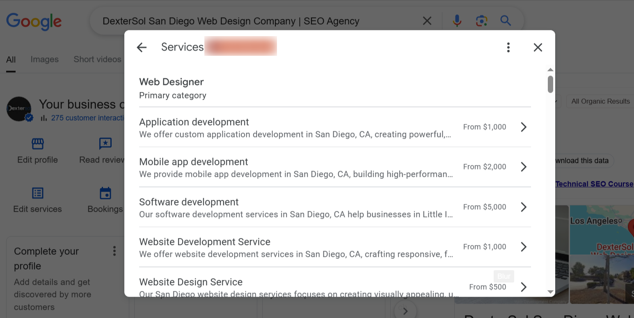Click the DexterSol profile logo
Viewport: 634px width, 318px height.
(x=19, y=109)
